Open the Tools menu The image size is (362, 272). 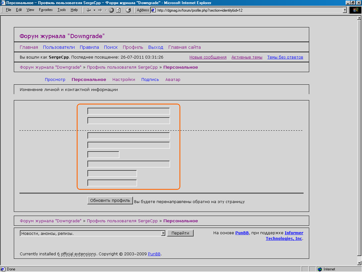62,10
